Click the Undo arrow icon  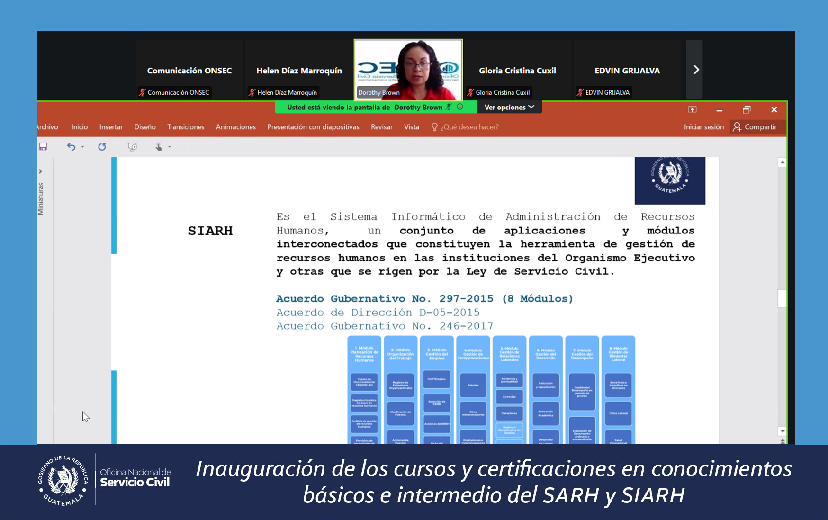[71, 147]
